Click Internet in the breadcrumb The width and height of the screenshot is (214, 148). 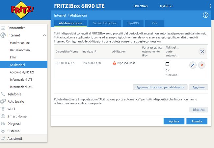click(60, 15)
